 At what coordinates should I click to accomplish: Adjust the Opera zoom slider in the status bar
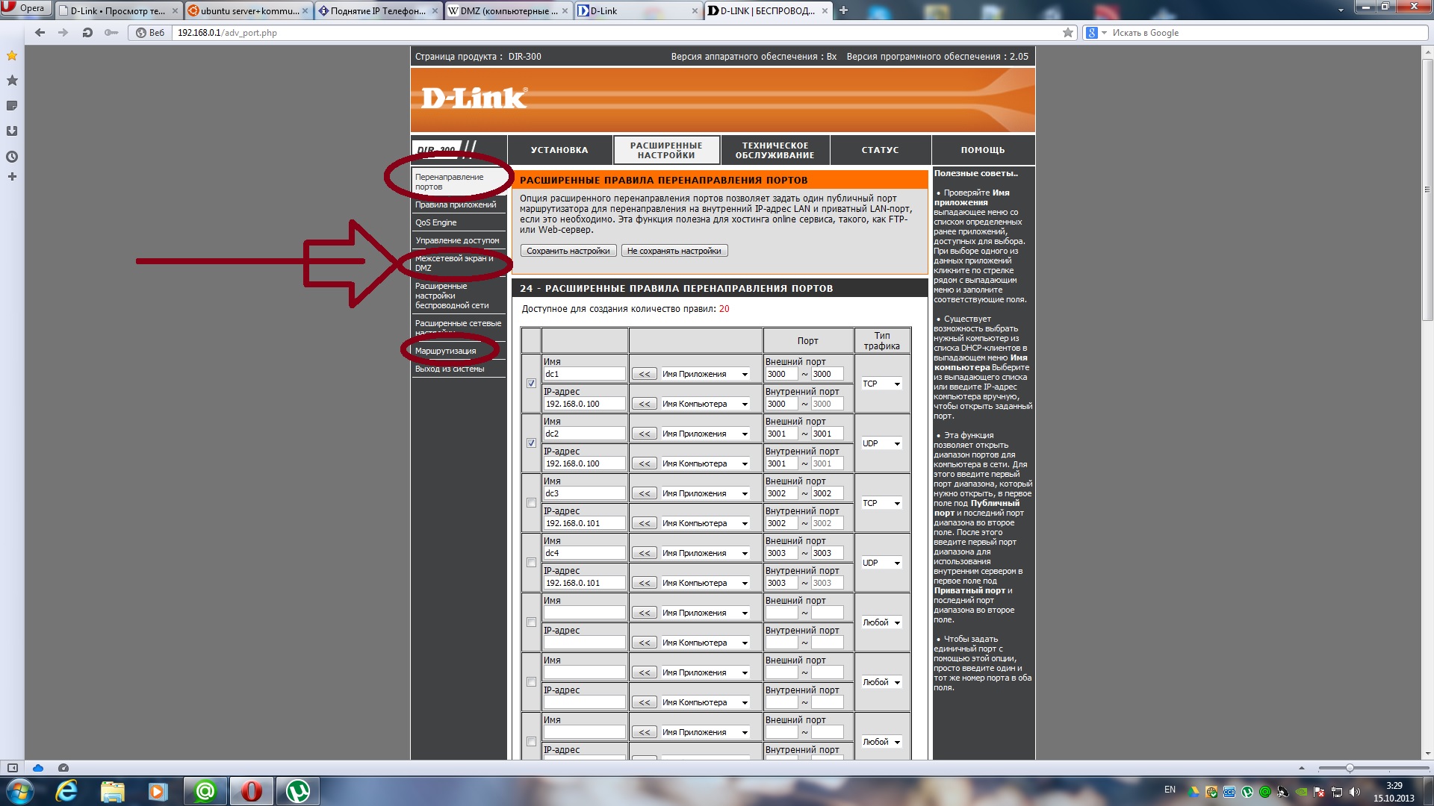coord(1350,768)
